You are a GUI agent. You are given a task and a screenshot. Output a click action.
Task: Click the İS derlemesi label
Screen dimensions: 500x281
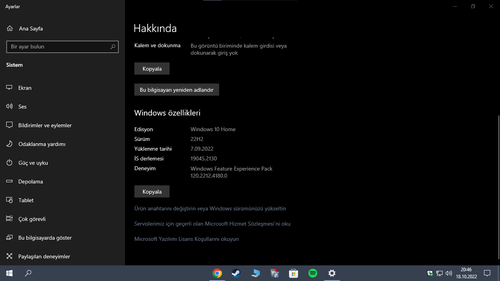(149, 158)
